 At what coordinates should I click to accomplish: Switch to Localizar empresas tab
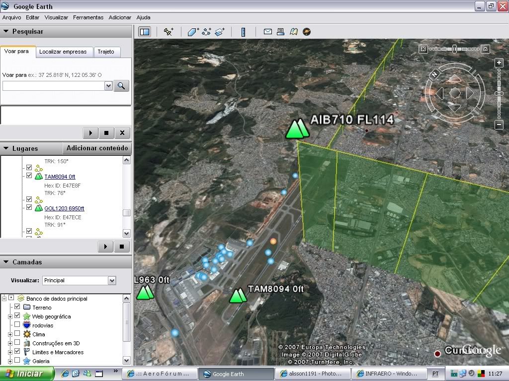click(63, 52)
